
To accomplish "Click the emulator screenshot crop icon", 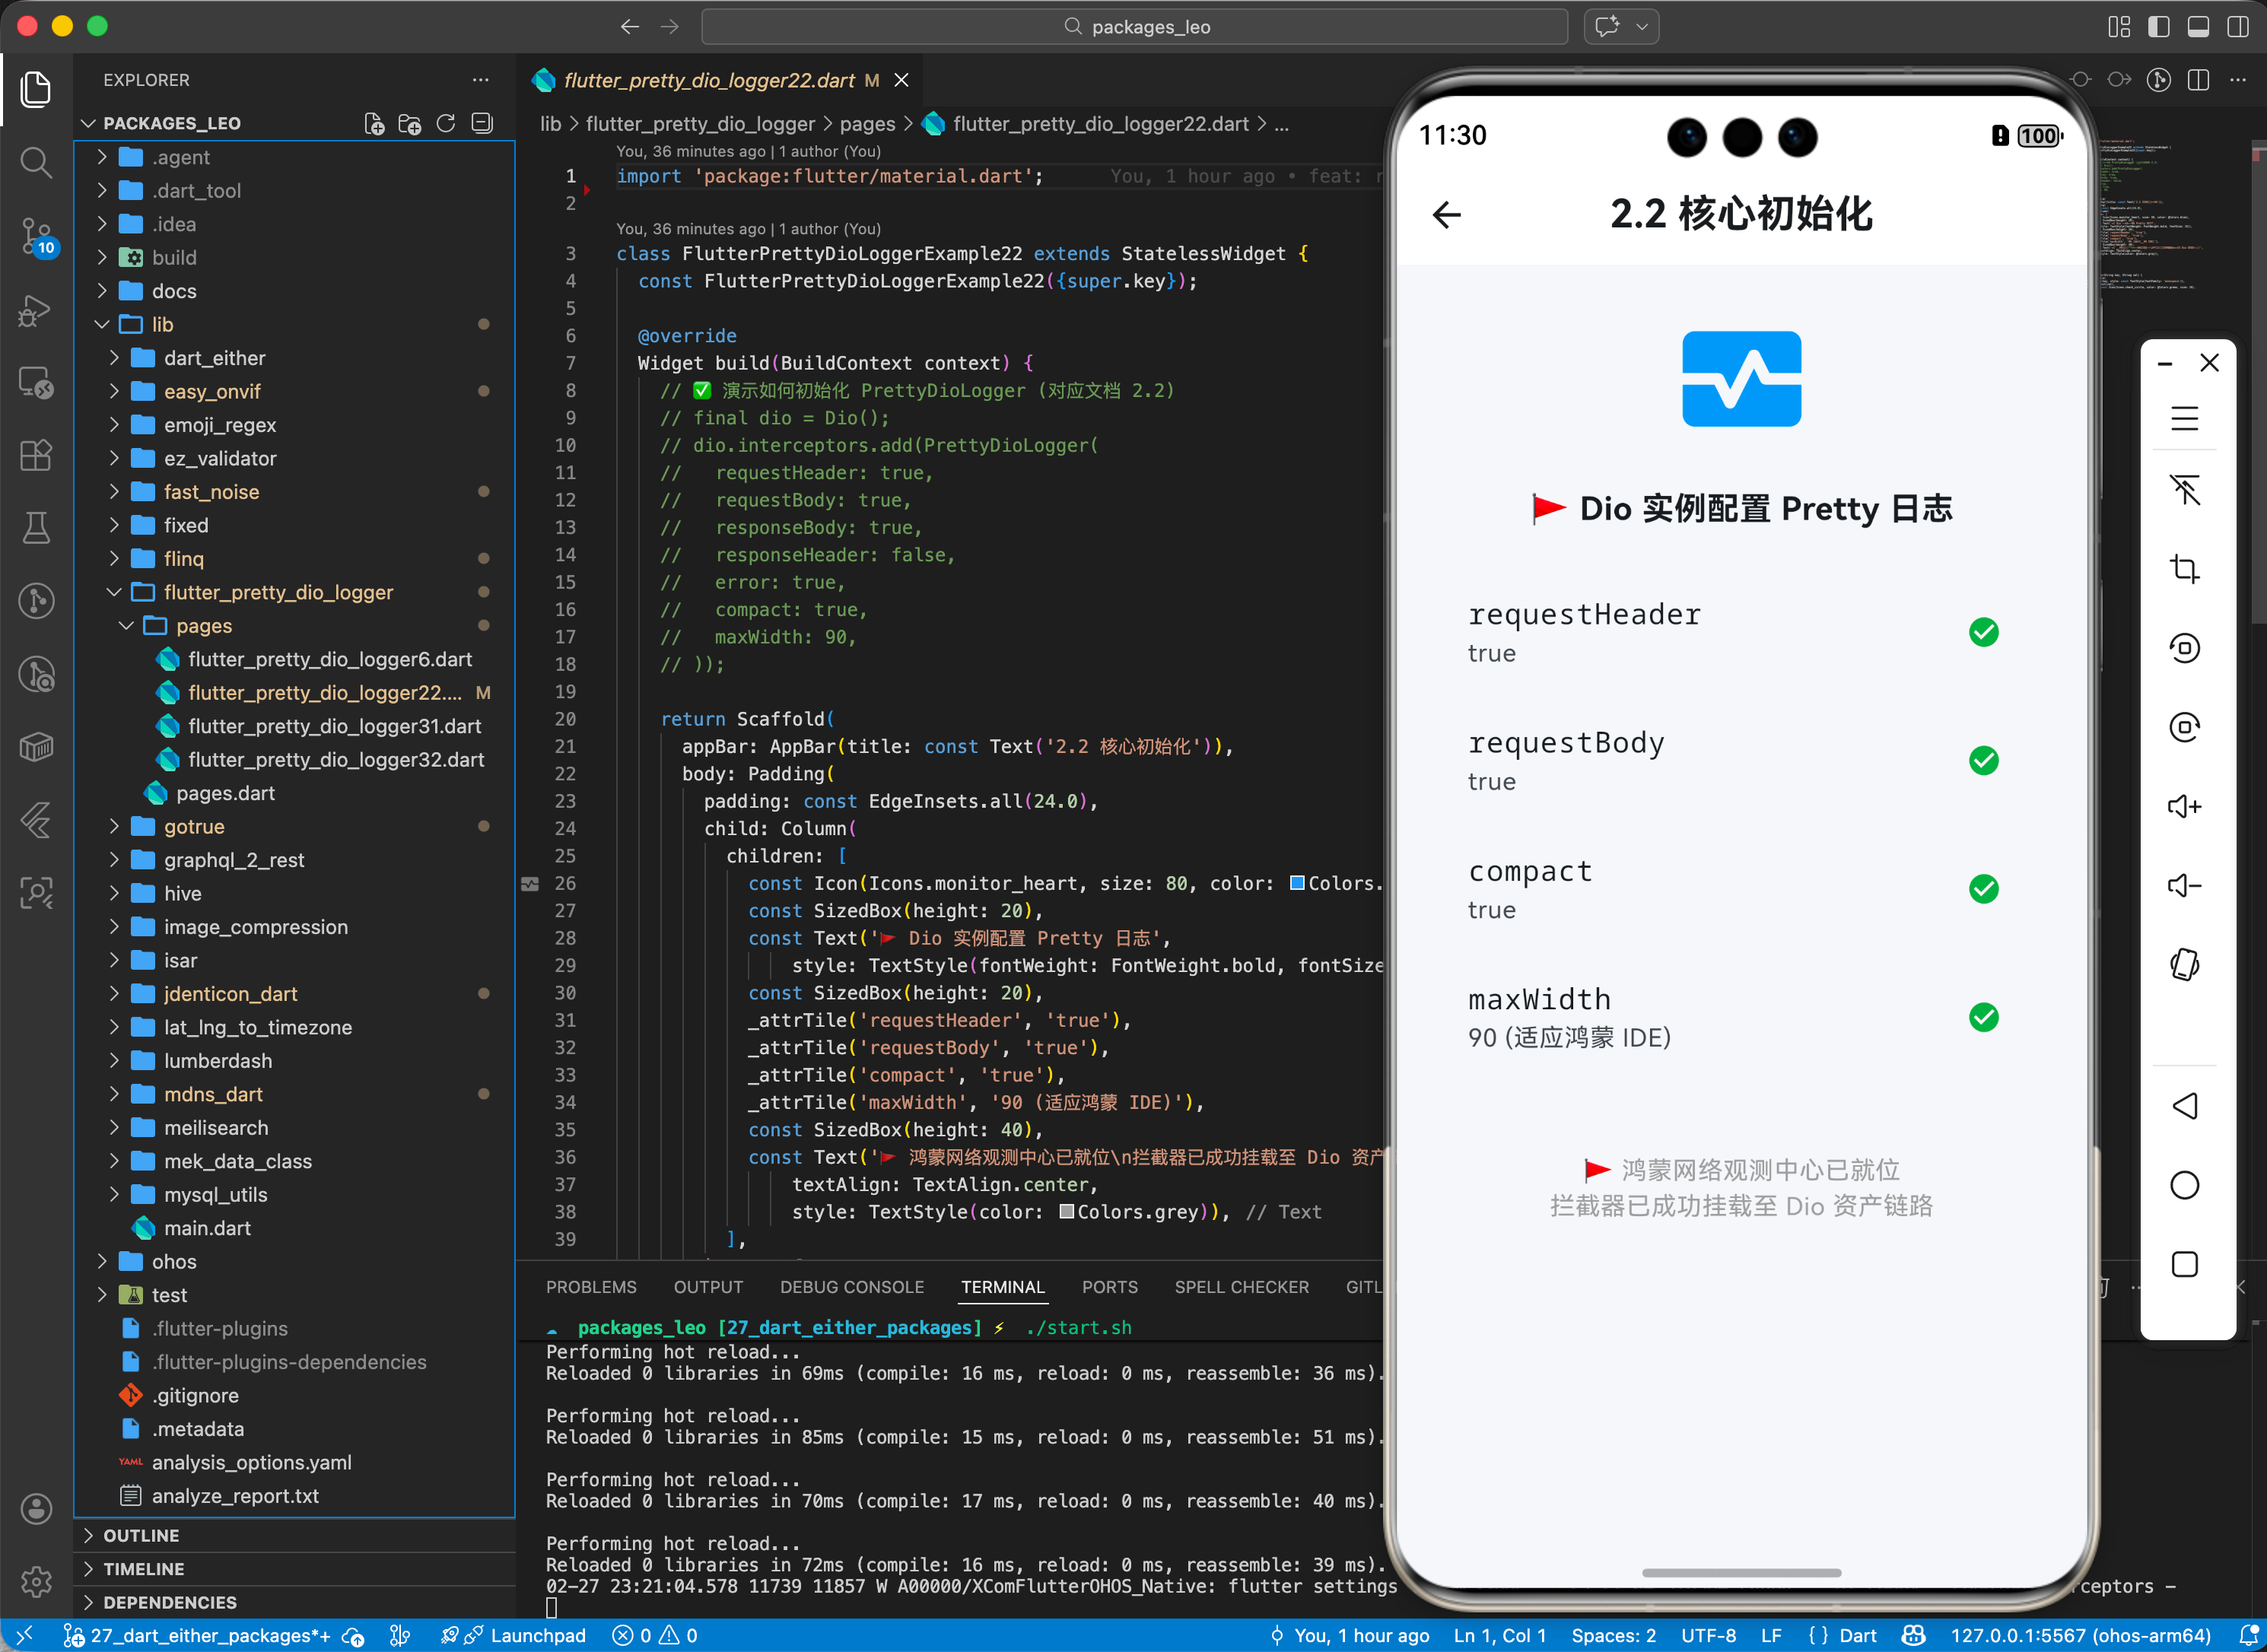I will [2184, 569].
